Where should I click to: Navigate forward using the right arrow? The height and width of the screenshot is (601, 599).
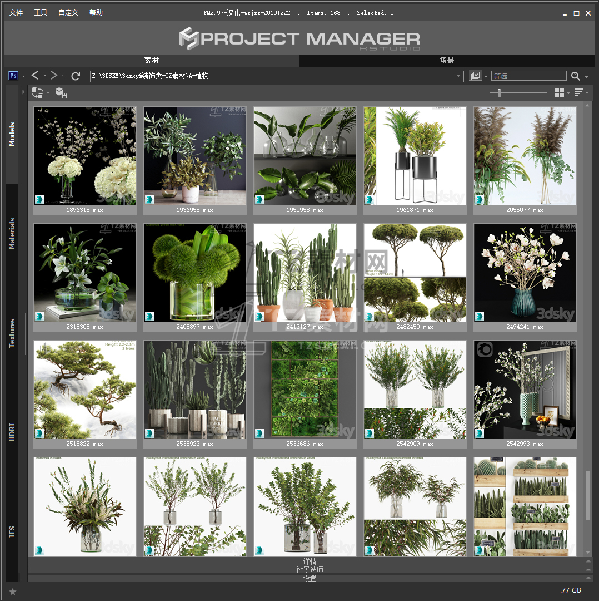click(54, 76)
